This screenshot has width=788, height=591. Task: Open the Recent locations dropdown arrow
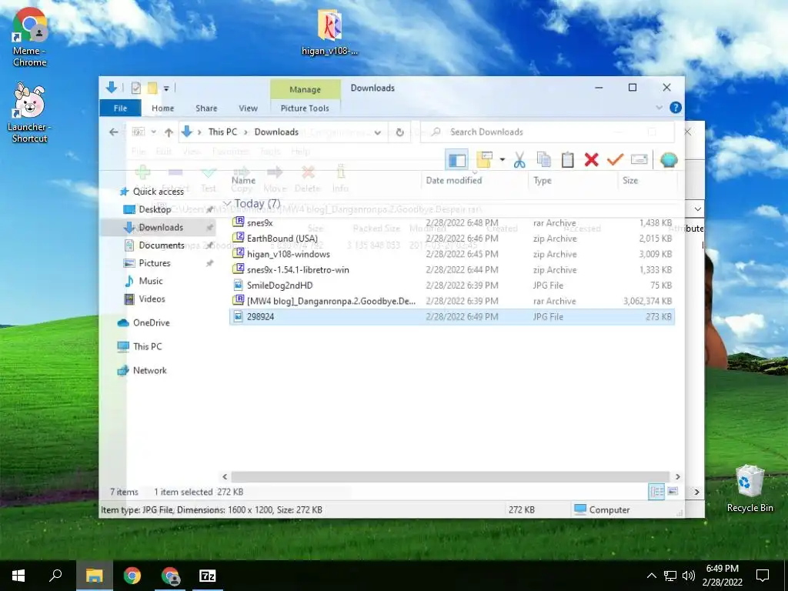[x=154, y=132]
